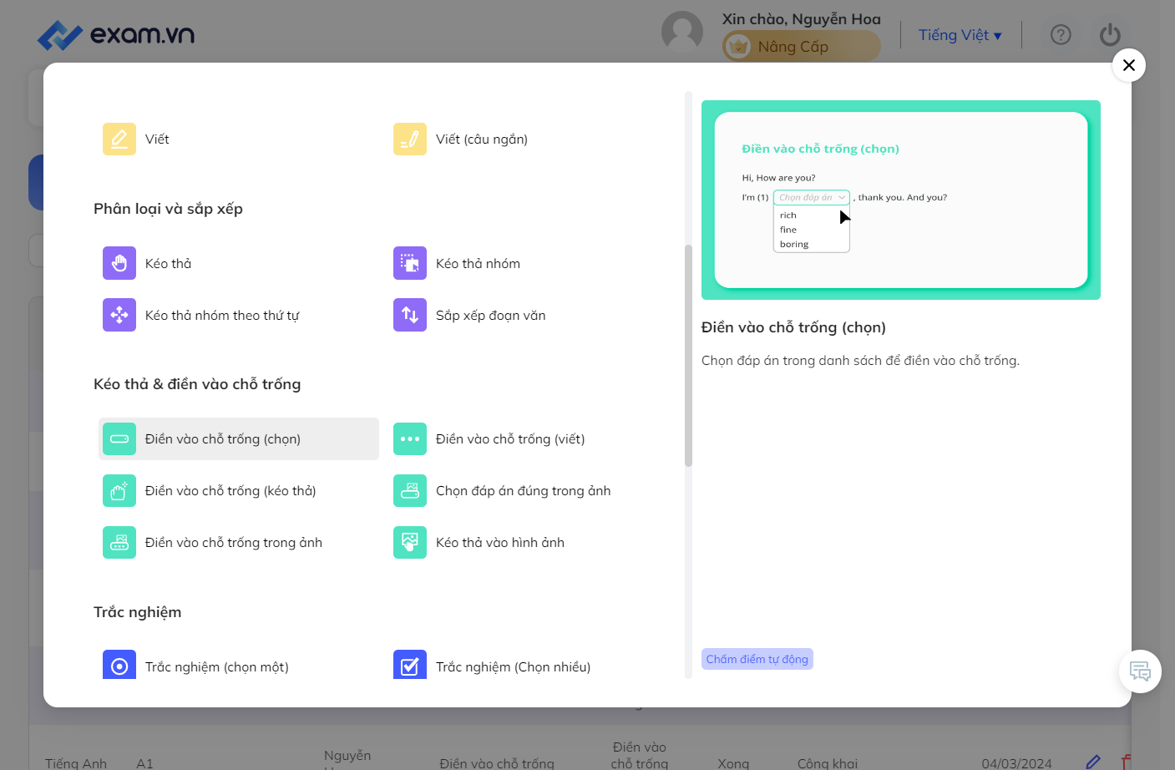Pick the Kéo thả vào hình ảnh icon
The image size is (1175, 770).
(410, 543)
